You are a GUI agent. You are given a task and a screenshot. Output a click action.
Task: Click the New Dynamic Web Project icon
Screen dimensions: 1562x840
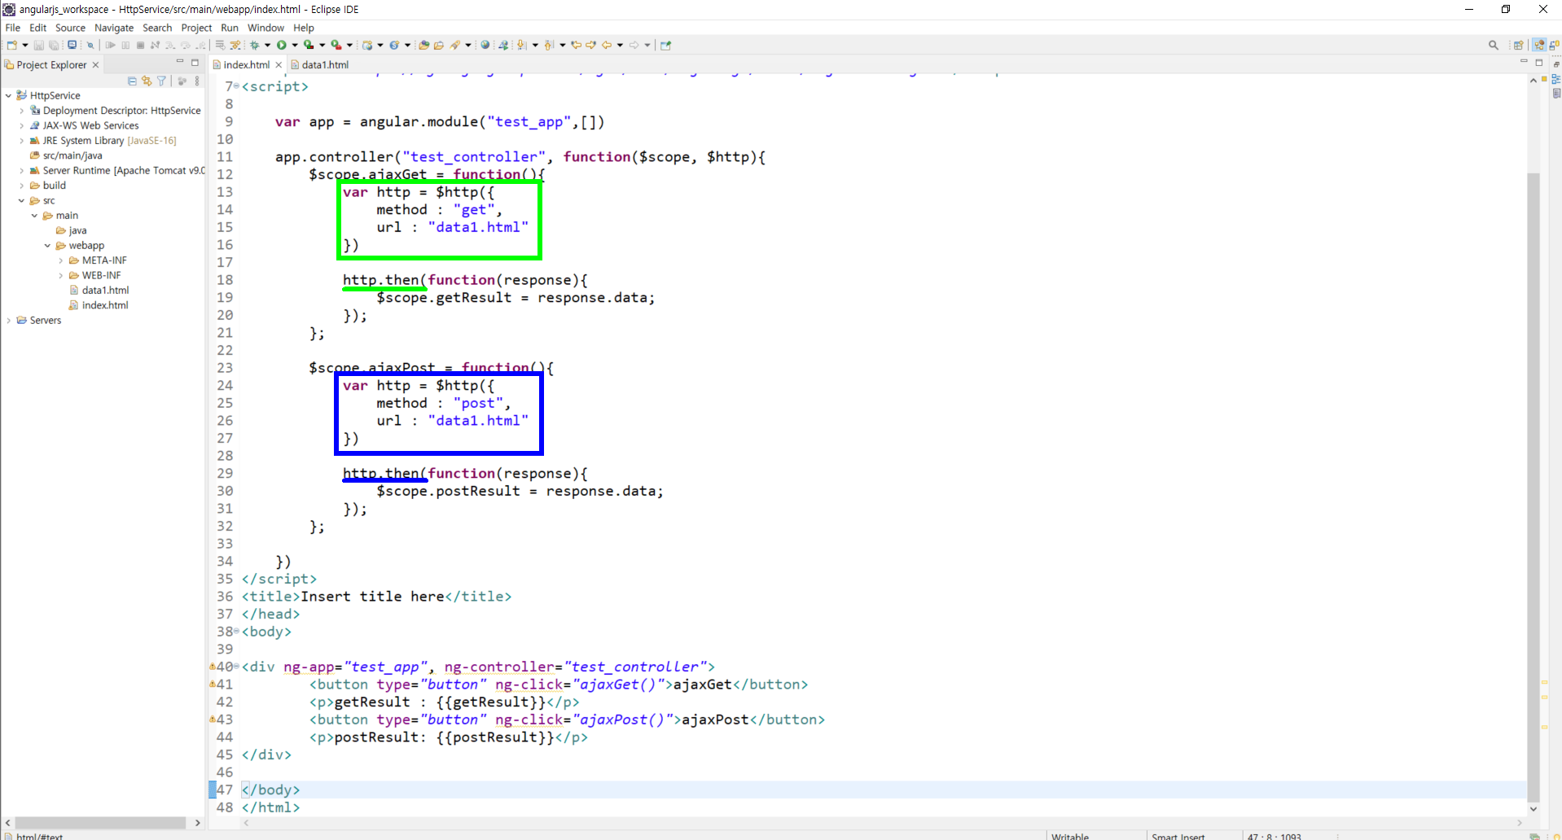367,46
